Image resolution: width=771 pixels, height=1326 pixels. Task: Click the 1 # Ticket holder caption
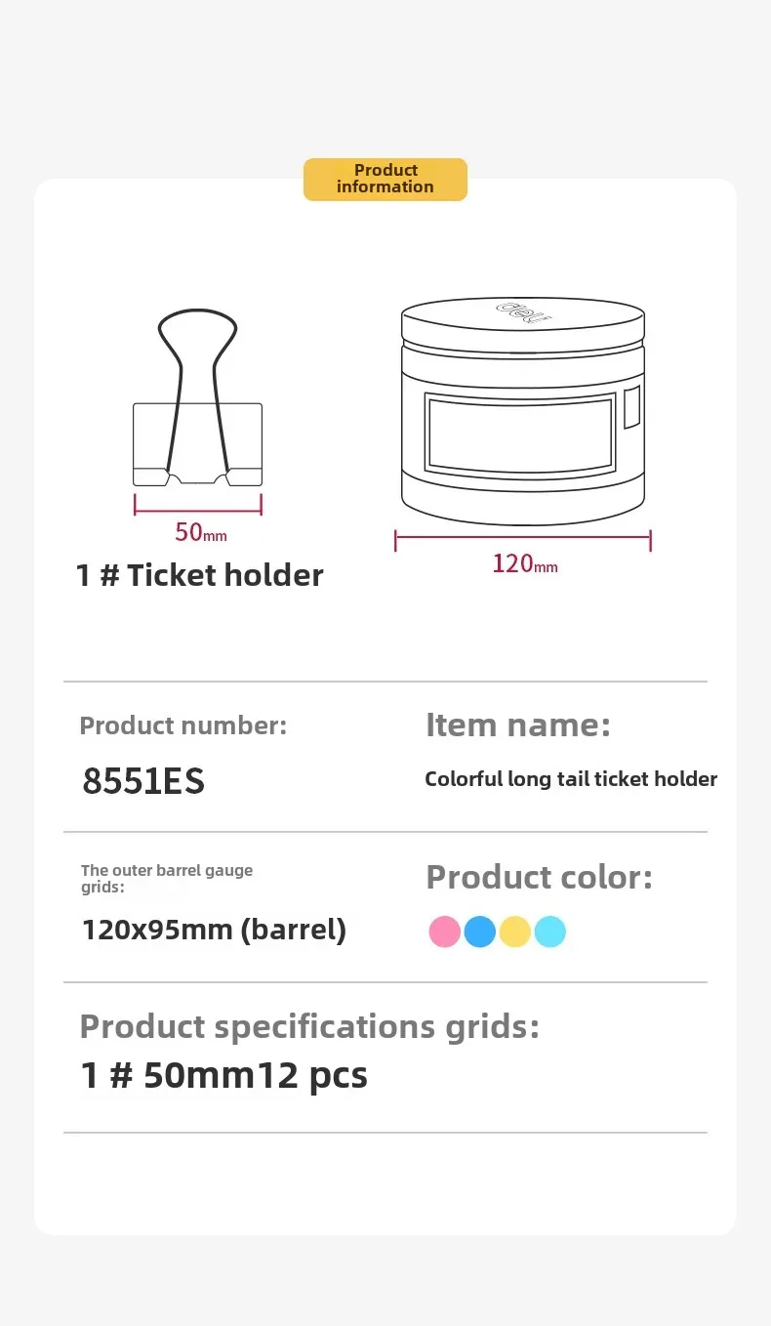[200, 575]
